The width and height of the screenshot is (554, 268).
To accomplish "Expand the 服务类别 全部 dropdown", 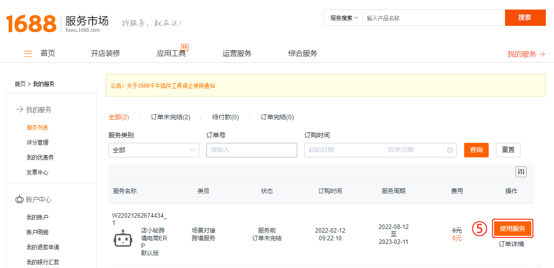I will click(x=154, y=150).
